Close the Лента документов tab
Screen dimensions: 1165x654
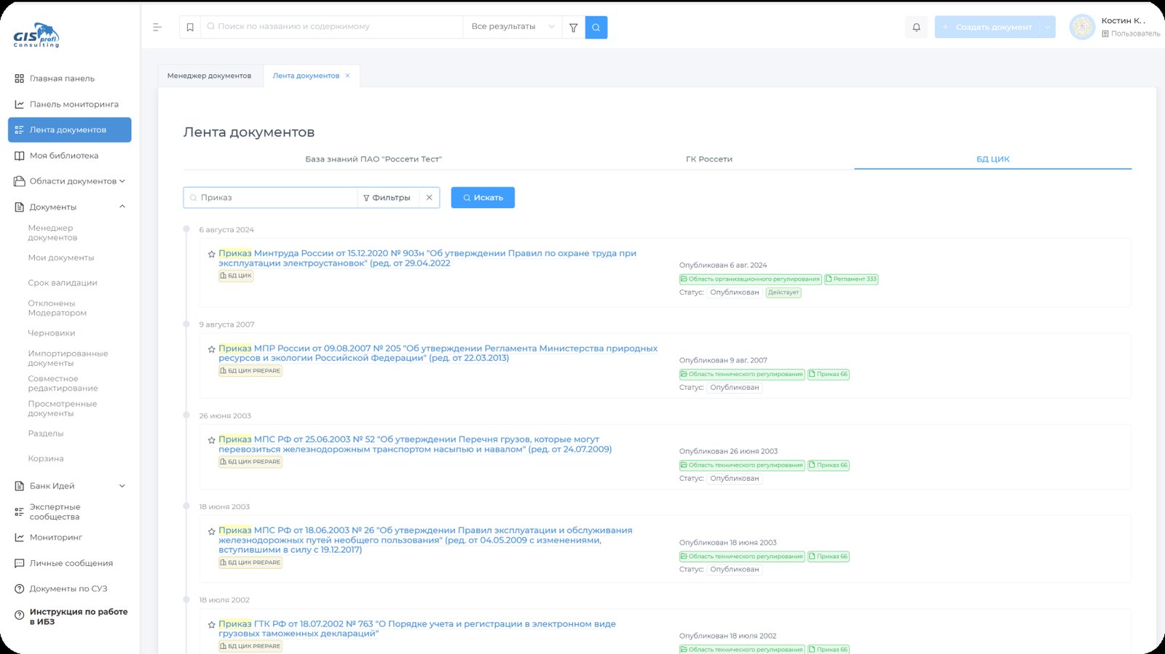click(347, 76)
